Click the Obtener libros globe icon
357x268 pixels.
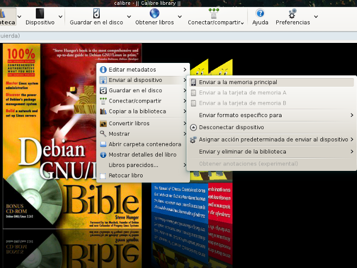(x=155, y=13)
